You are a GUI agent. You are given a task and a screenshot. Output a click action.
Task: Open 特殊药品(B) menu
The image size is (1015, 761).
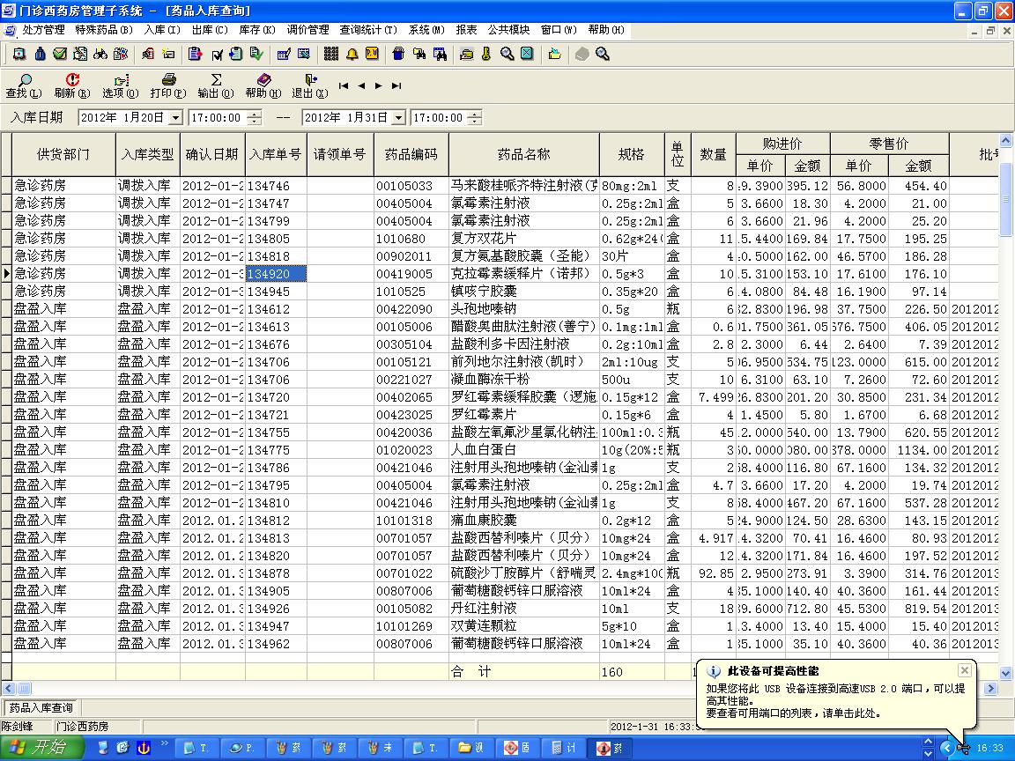pyautogui.click(x=104, y=30)
